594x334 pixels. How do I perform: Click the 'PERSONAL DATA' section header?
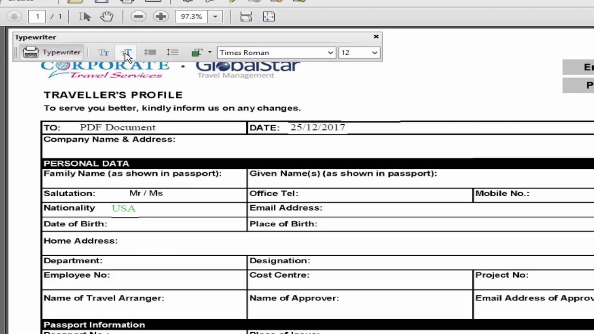coord(86,163)
